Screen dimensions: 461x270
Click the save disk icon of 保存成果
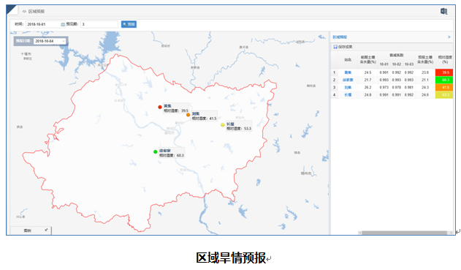pyautogui.click(x=335, y=47)
